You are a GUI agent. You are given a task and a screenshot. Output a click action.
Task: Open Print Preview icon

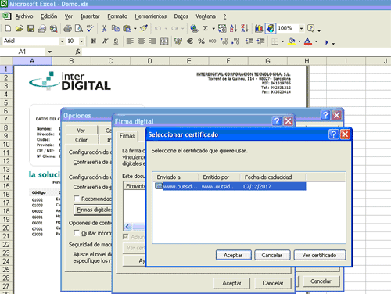79,28
